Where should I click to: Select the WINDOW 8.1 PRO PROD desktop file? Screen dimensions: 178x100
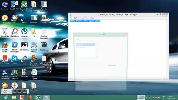click(44, 61)
